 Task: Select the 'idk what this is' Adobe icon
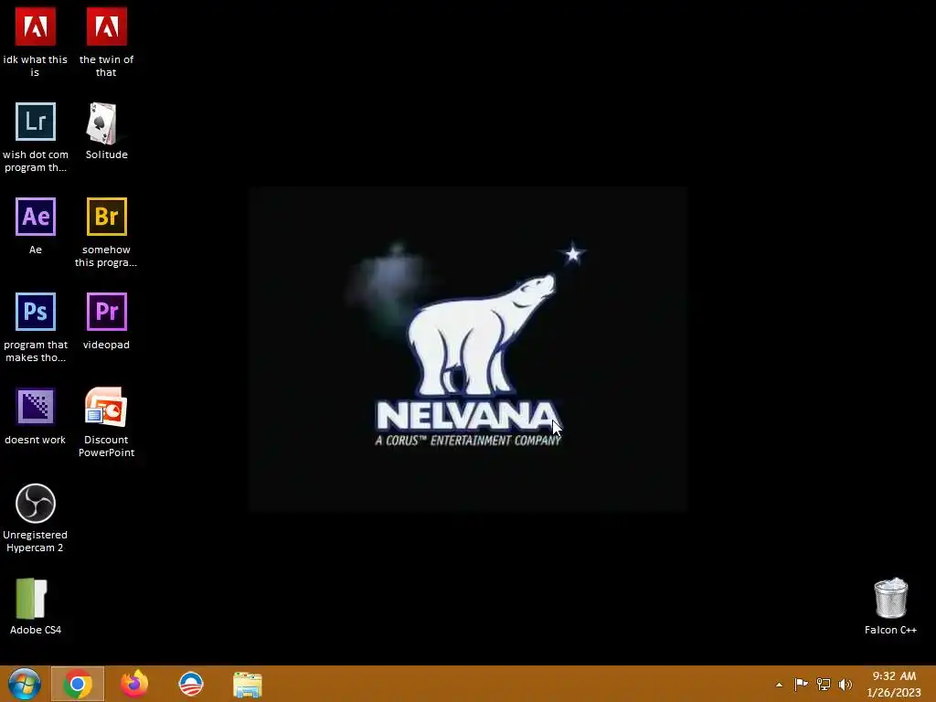36,27
